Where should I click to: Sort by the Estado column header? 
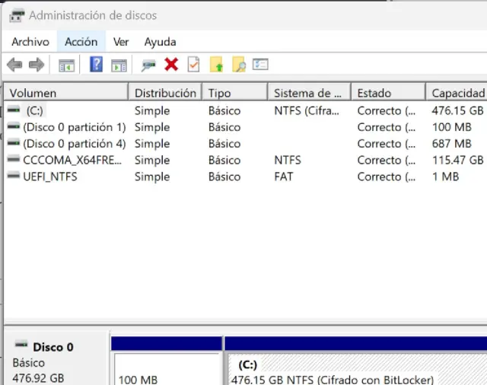(x=387, y=93)
